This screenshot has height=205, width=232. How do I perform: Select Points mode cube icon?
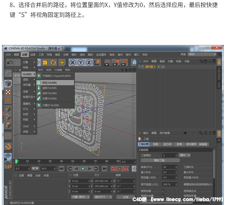[x=8, y=109]
